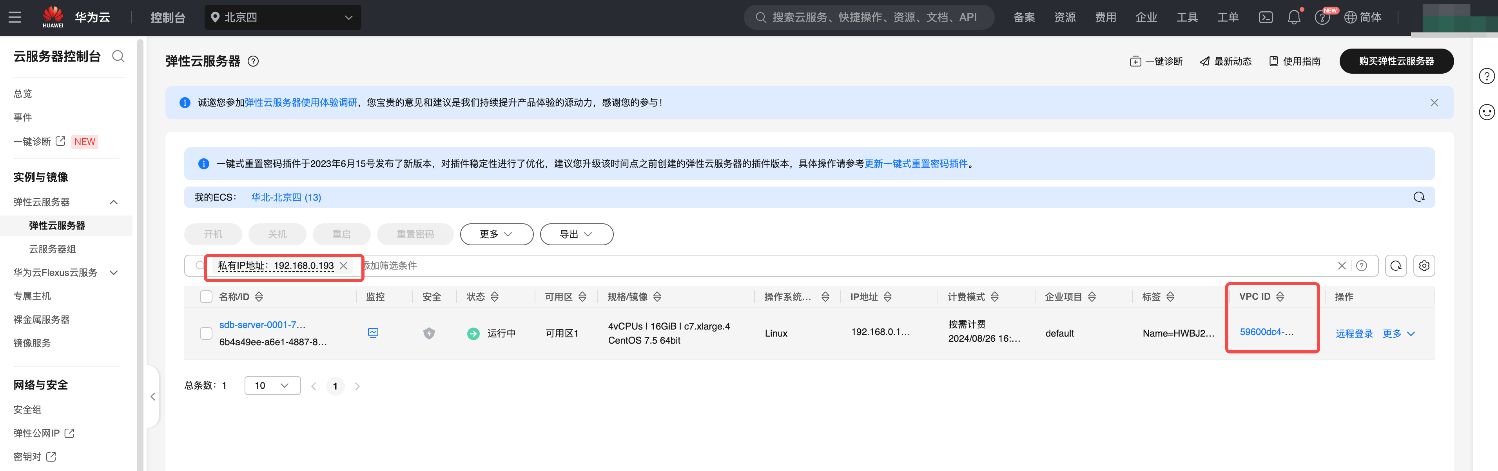Open 备案 in the top navigation
Image resolution: width=1498 pixels, height=471 pixels.
(x=1024, y=18)
